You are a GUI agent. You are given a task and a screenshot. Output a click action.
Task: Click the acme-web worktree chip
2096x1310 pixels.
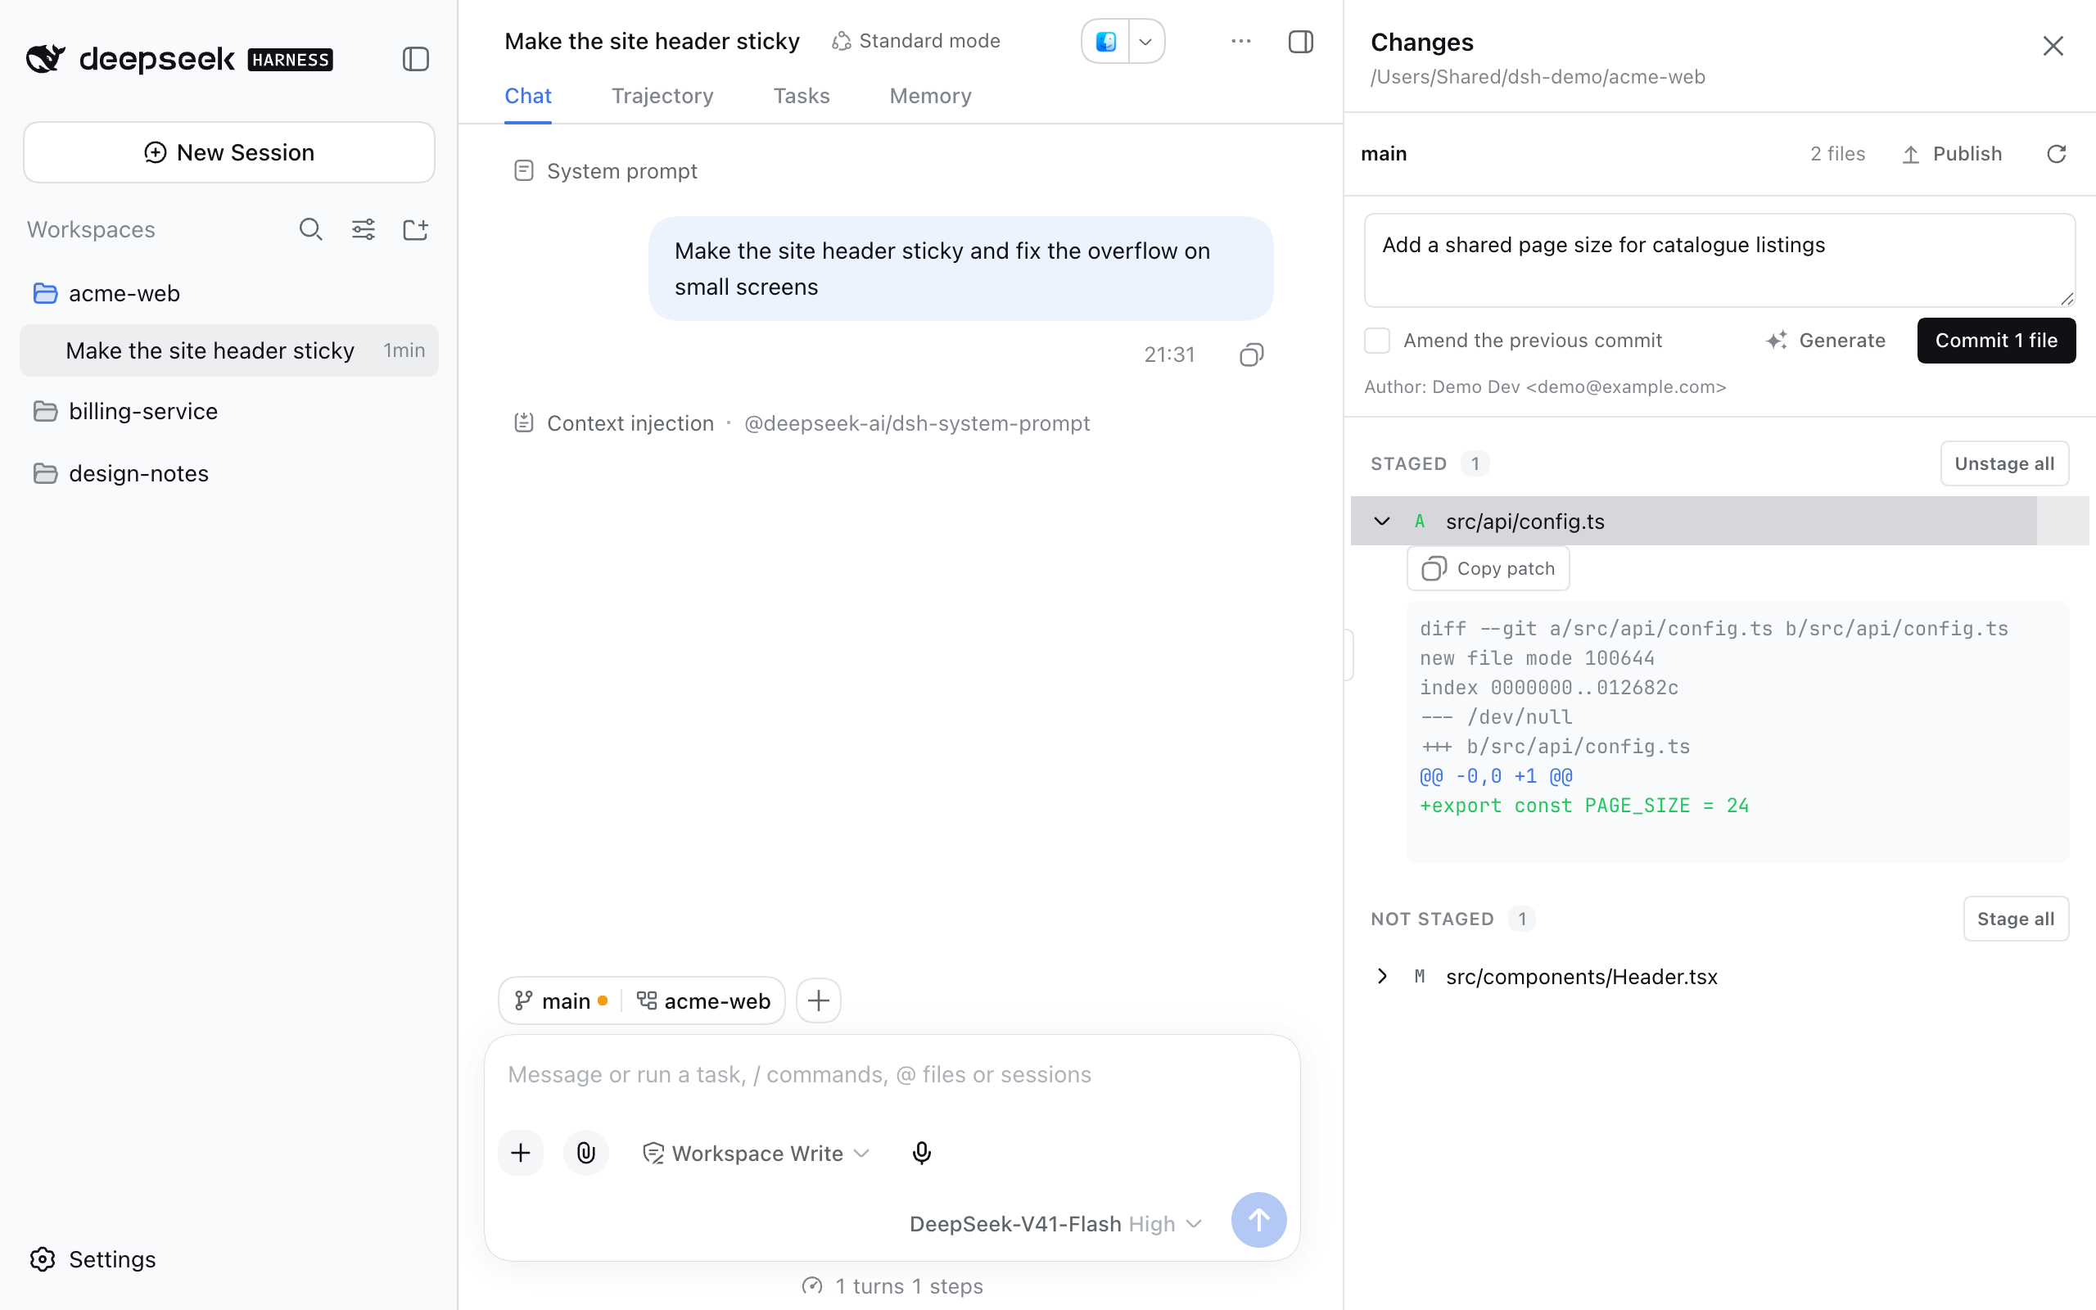click(703, 1001)
